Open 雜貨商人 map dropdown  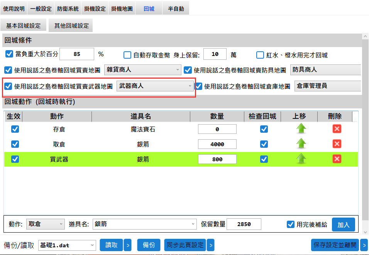pyautogui.click(x=142, y=70)
